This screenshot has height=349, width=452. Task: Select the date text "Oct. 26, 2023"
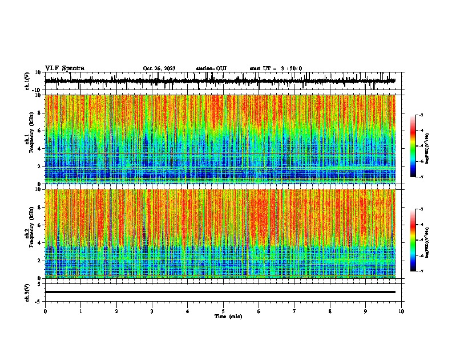pos(159,68)
